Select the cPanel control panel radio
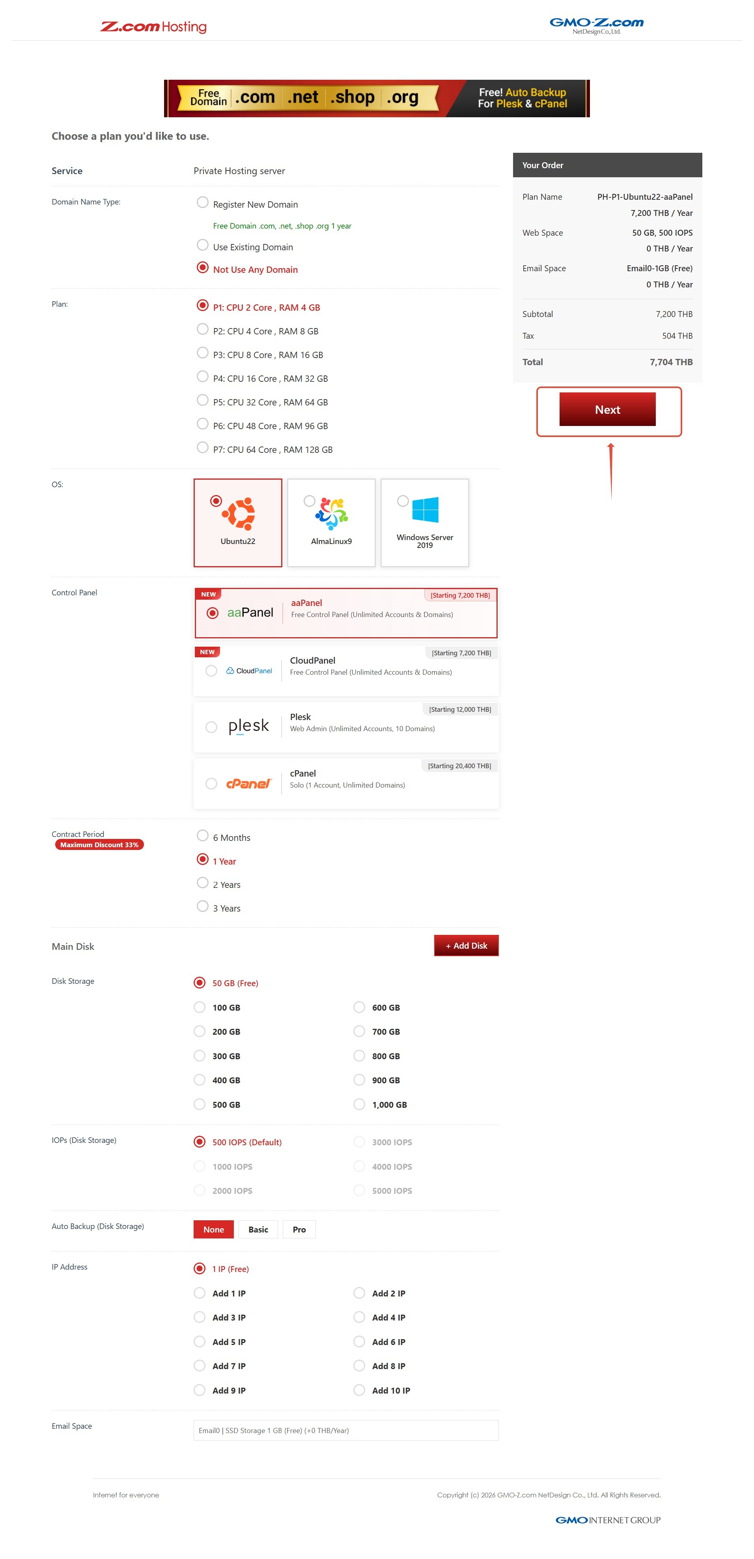 pyautogui.click(x=211, y=784)
